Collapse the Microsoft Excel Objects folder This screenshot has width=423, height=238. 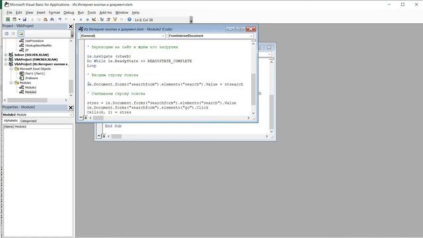pos(11,69)
